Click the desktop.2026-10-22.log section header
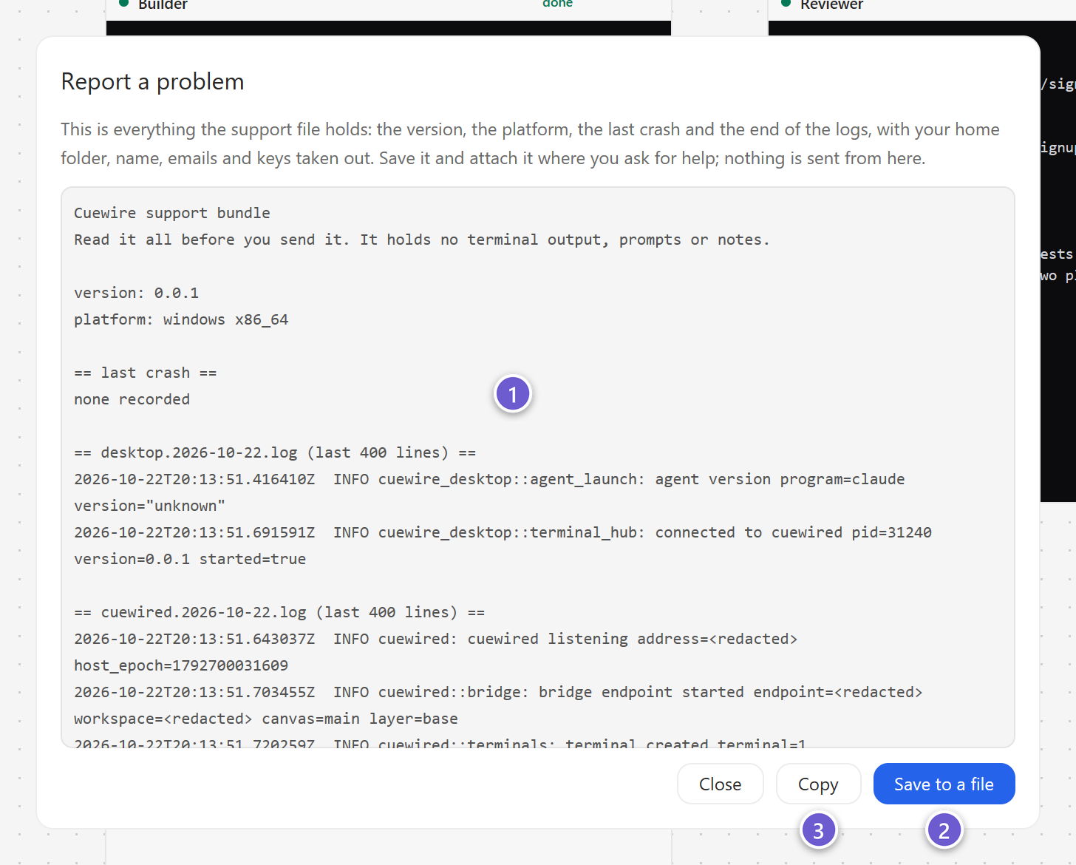The height and width of the screenshot is (865, 1076). coord(275,452)
